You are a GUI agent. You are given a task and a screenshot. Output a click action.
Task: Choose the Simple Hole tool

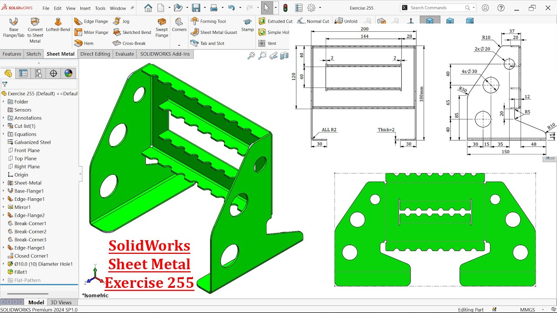click(274, 32)
